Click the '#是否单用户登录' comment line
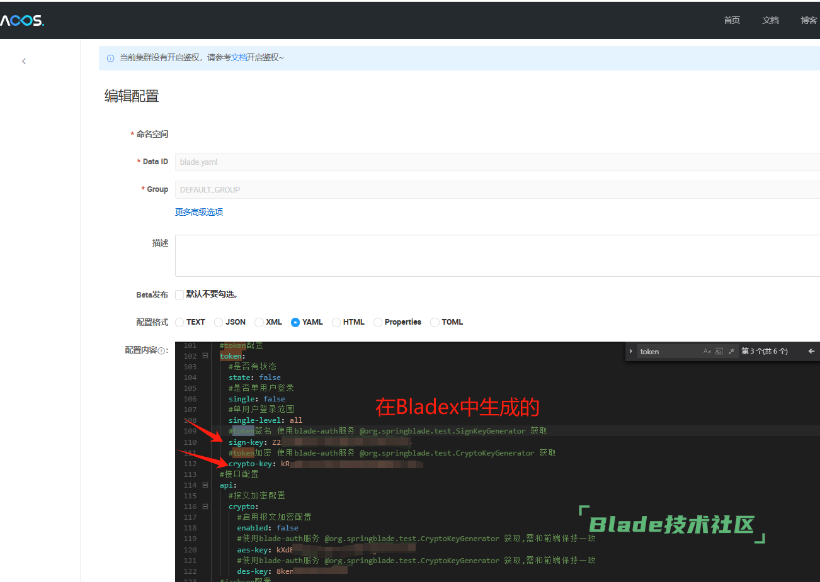 [x=261, y=388]
